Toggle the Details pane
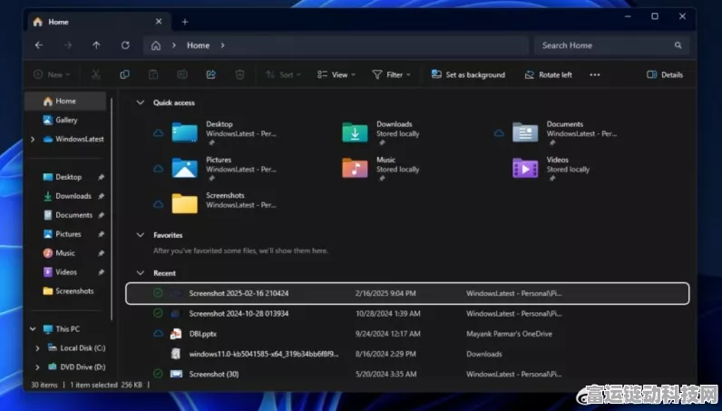The width and height of the screenshot is (722, 411). (665, 74)
